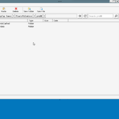
Task: Close the file manager window
Action: point(117,1)
